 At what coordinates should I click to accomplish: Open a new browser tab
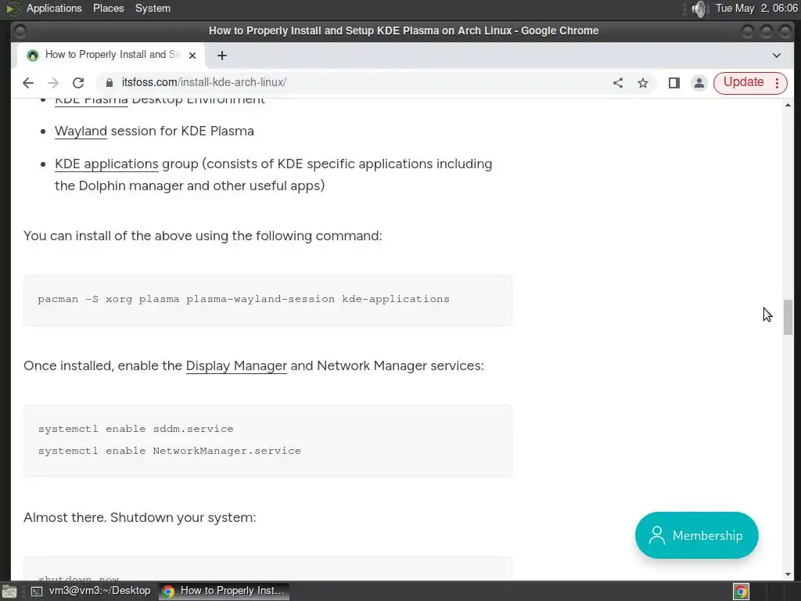coord(221,56)
